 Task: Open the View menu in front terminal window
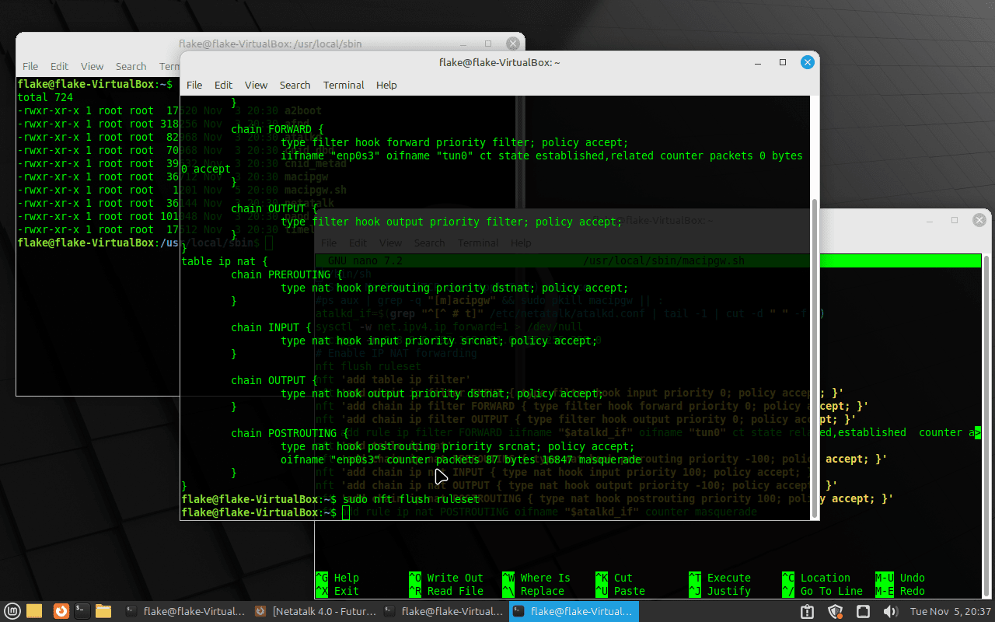pos(256,85)
